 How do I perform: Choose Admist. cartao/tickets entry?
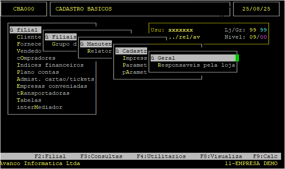[x=56, y=79]
